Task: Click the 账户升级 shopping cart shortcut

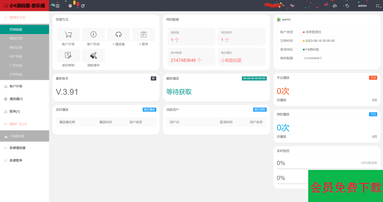Action: (x=68, y=35)
